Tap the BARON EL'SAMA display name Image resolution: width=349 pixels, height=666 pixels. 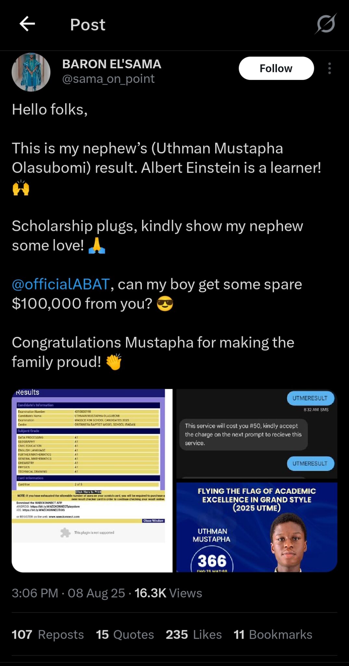(x=112, y=64)
